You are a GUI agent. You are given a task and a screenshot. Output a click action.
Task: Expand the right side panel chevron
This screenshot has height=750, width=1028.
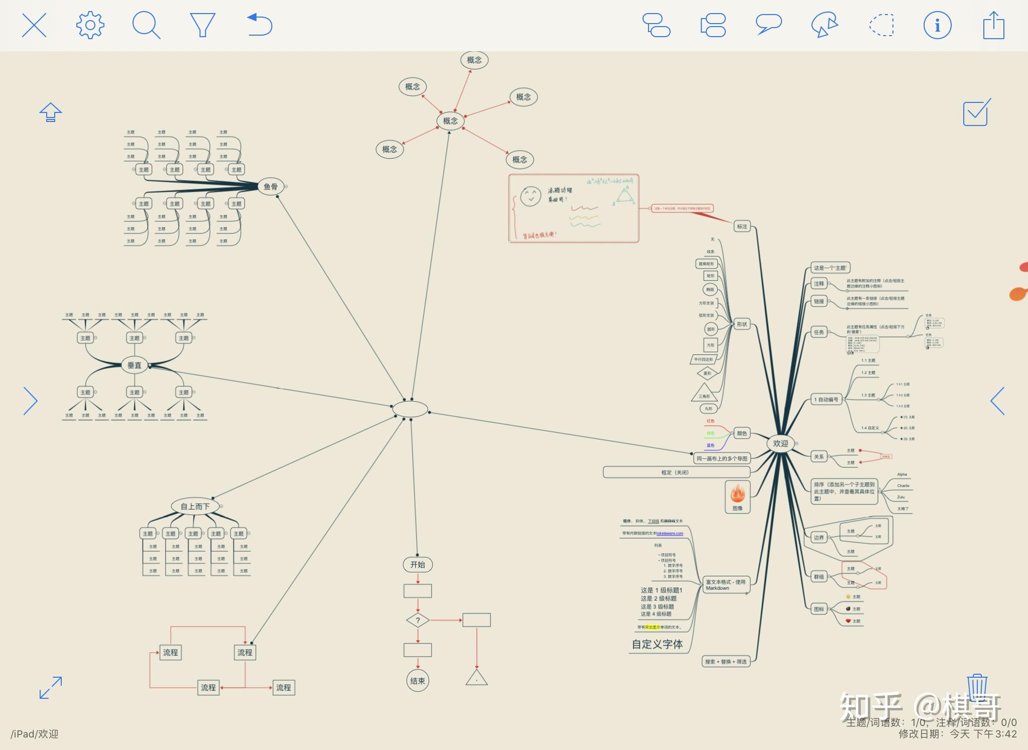point(997,401)
